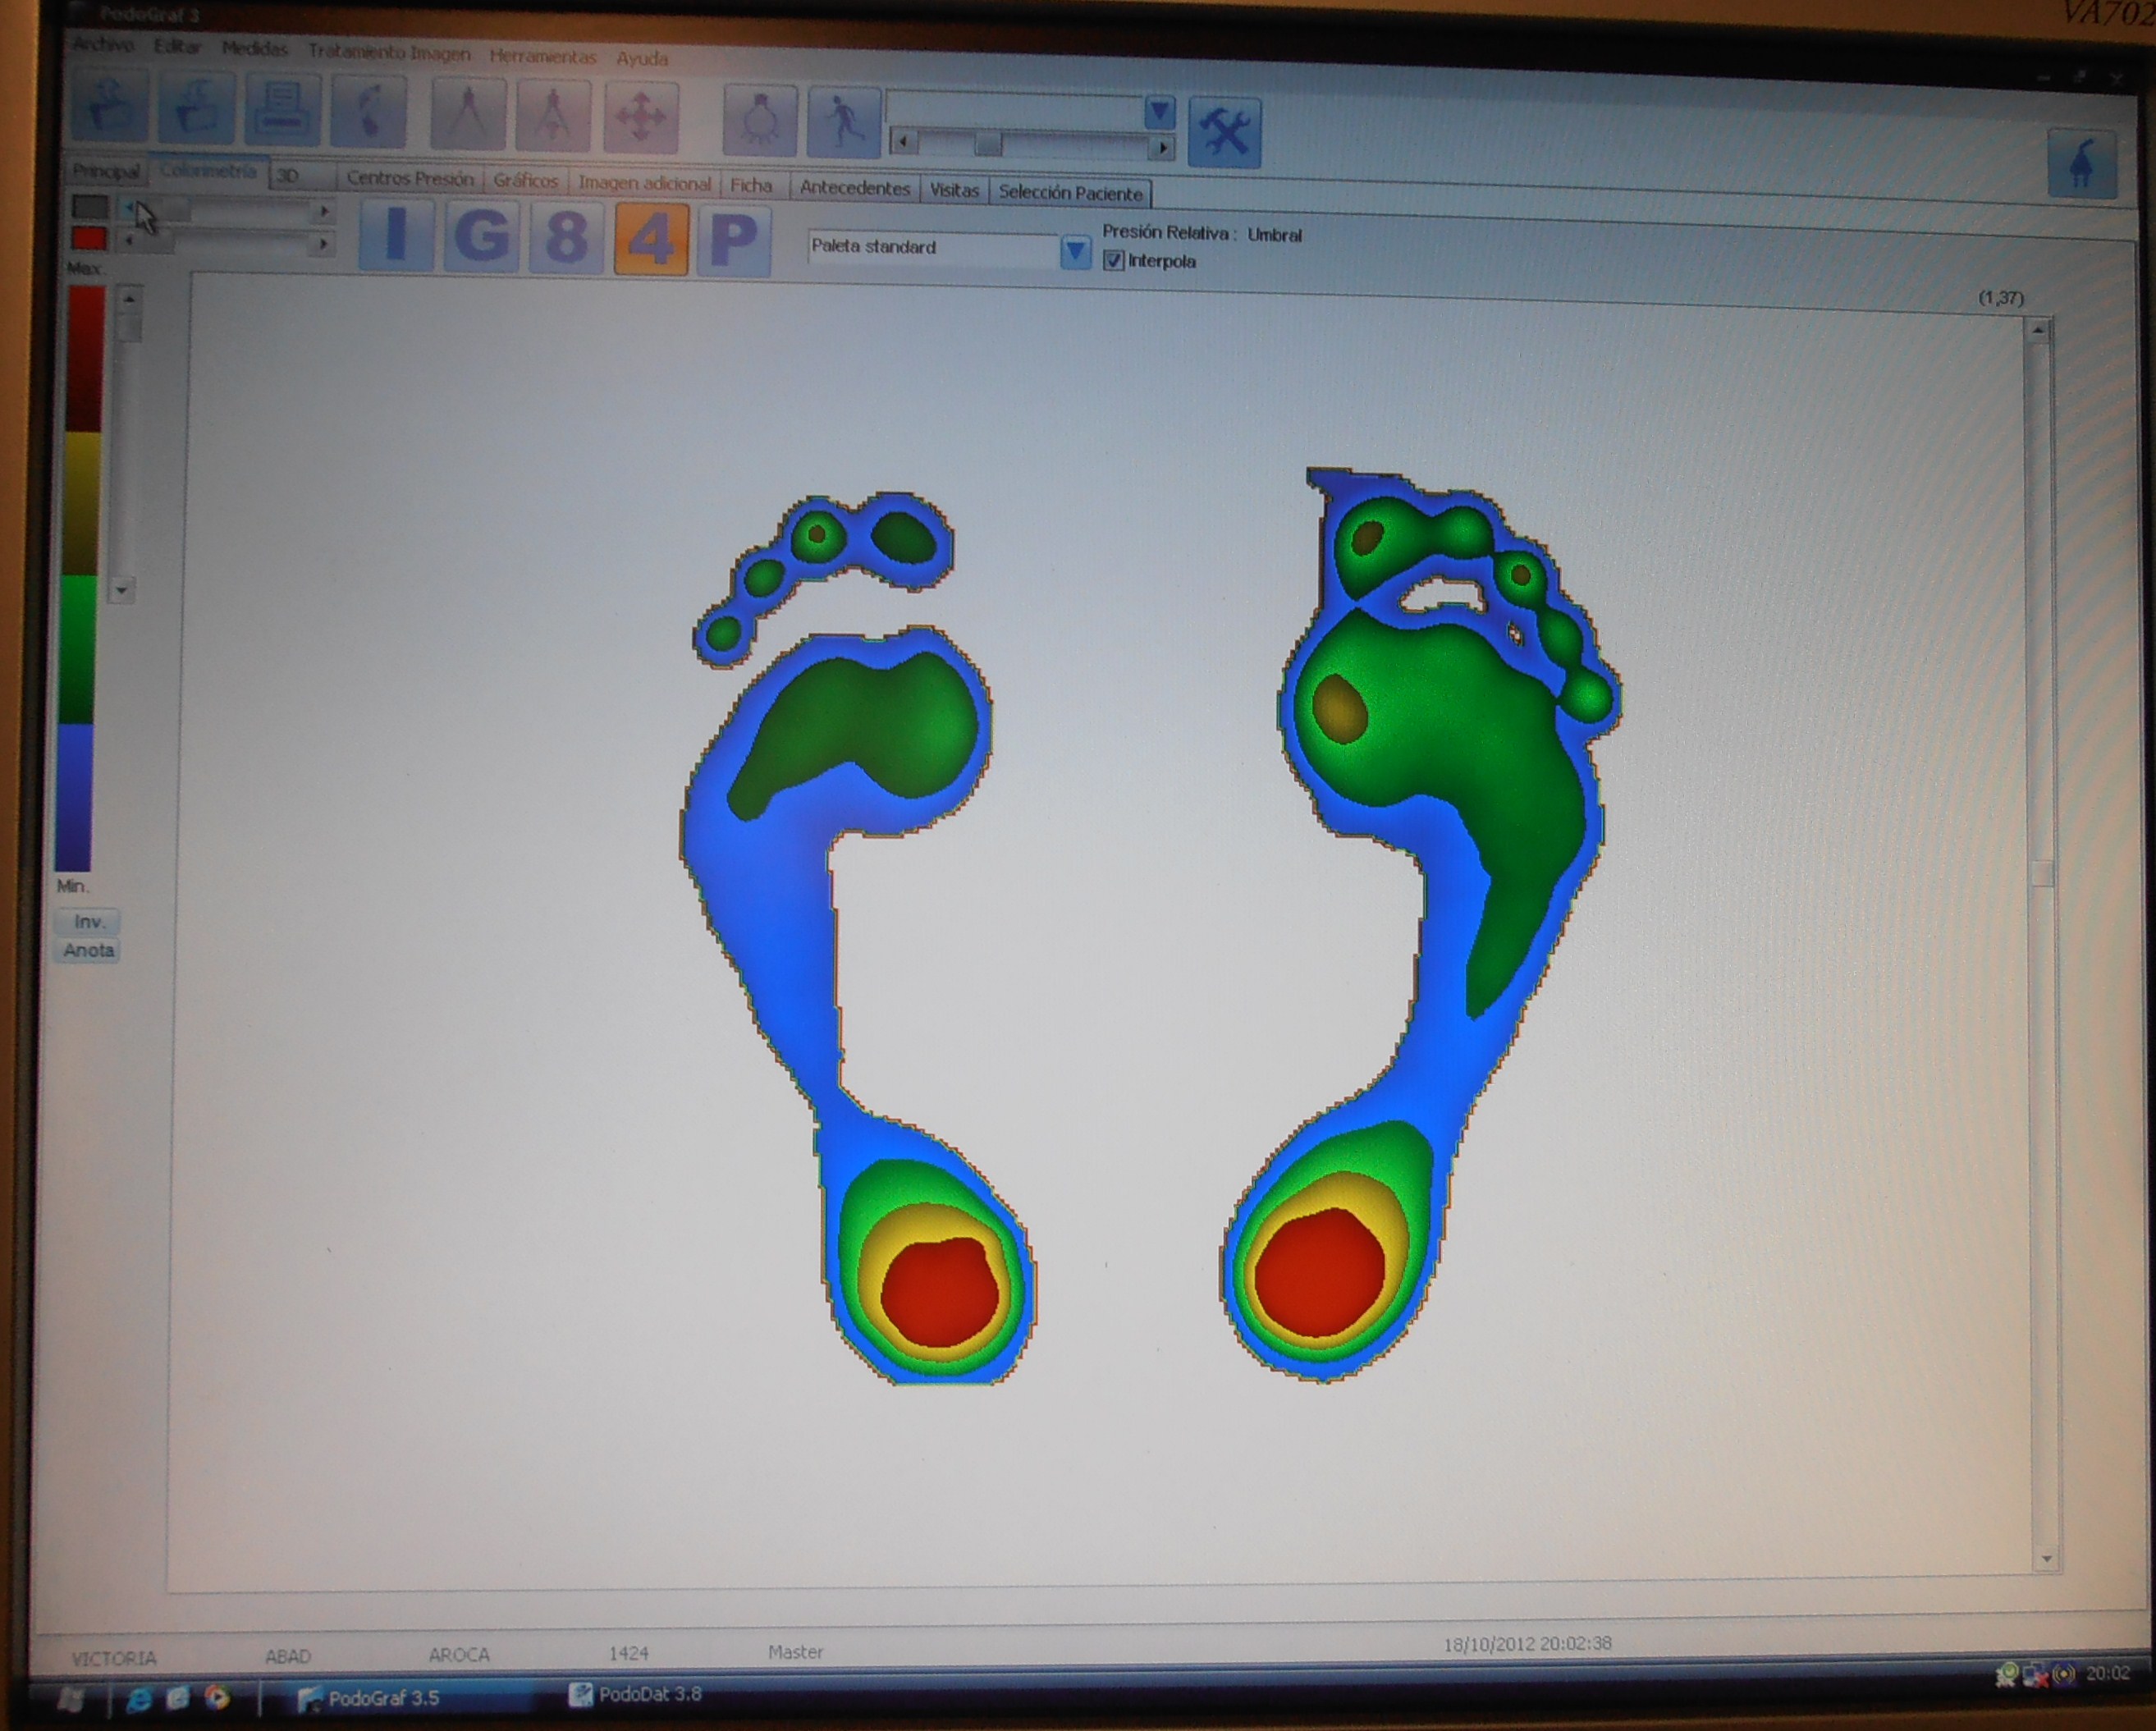Switch to the 8-color mode button
The height and width of the screenshot is (1731, 2156).
[x=566, y=238]
